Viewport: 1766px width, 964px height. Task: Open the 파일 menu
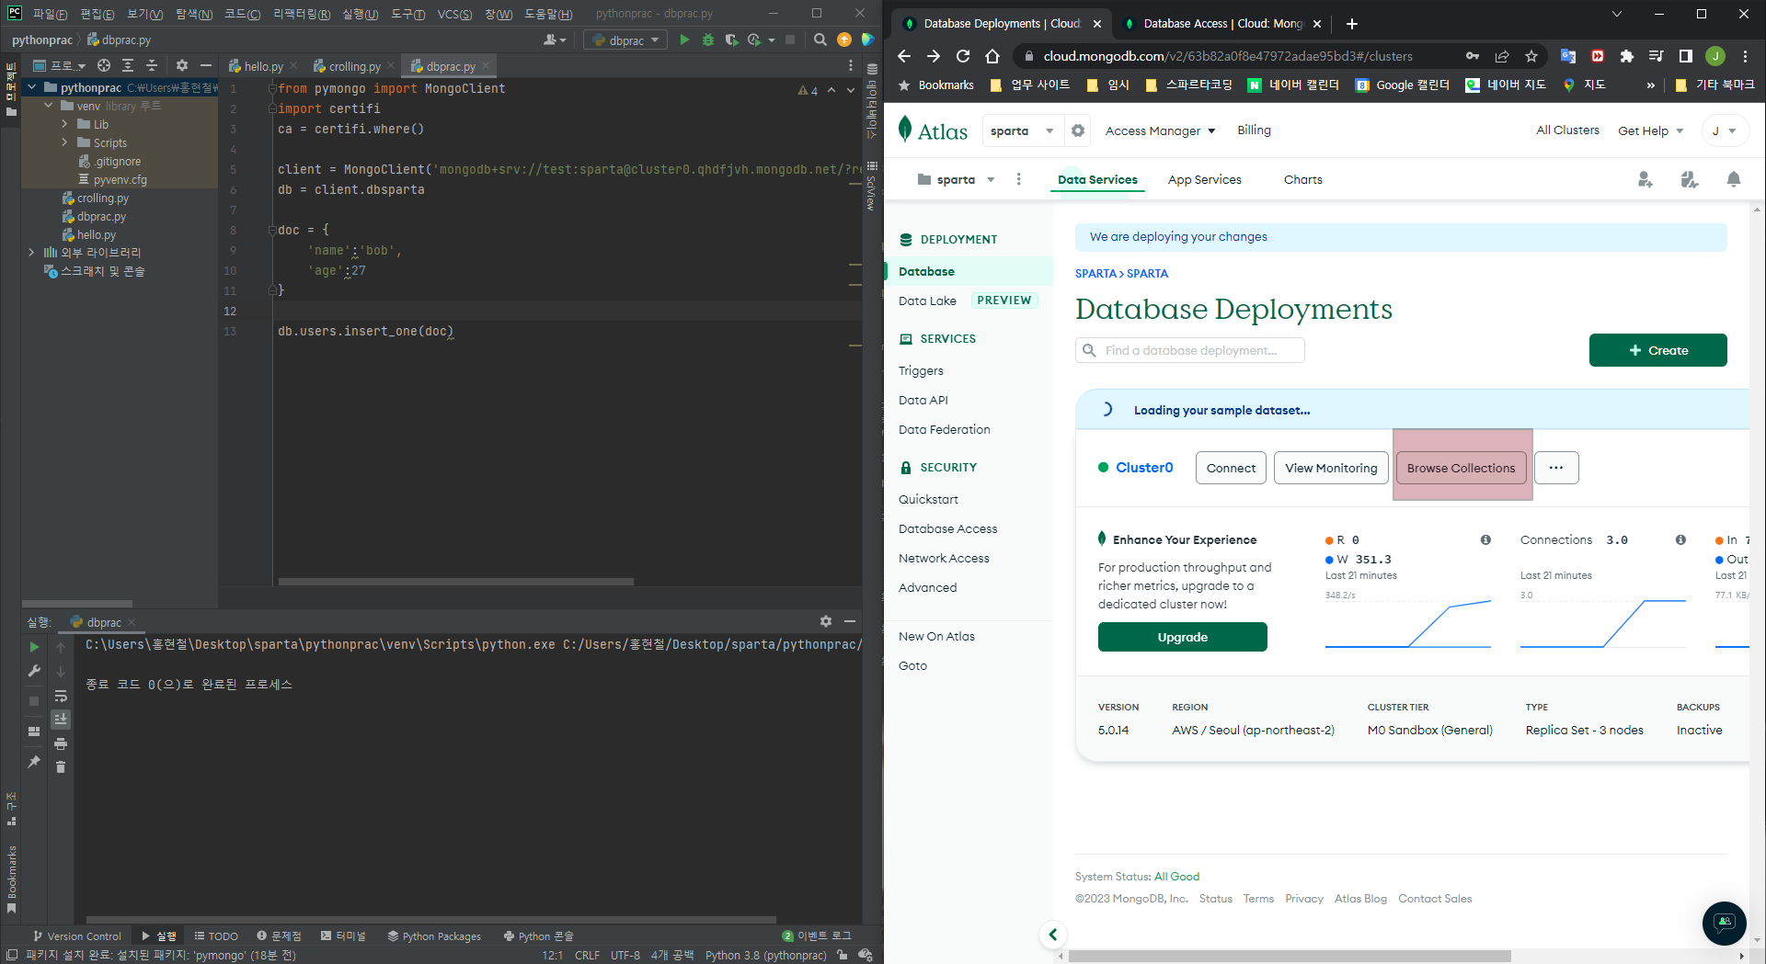tap(50, 14)
